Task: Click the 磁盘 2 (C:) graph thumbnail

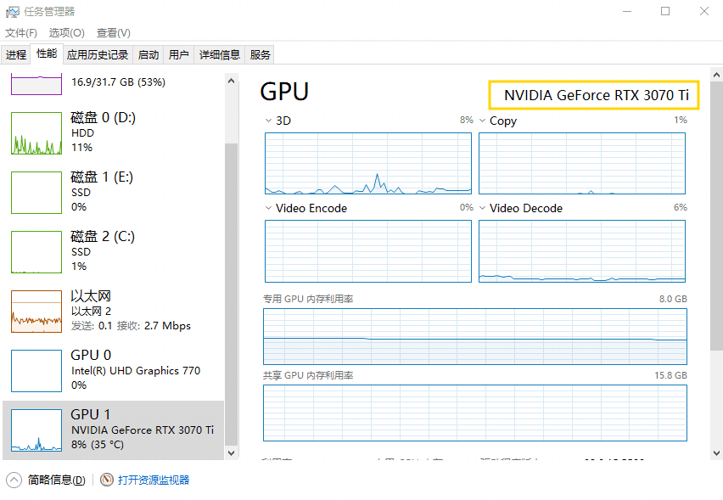Action: (36, 252)
